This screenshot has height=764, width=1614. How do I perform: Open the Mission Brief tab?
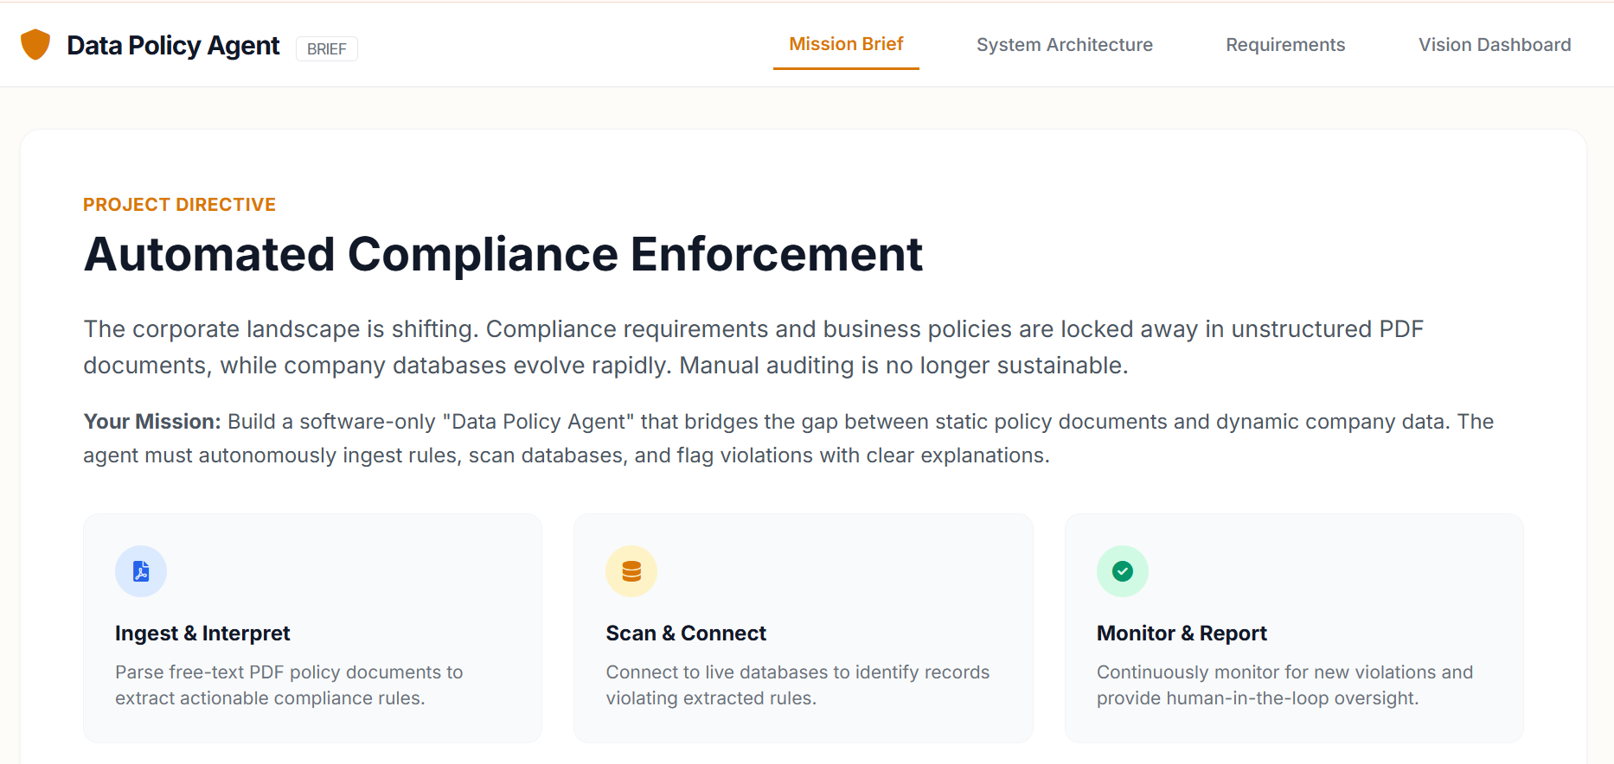(846, 44)
